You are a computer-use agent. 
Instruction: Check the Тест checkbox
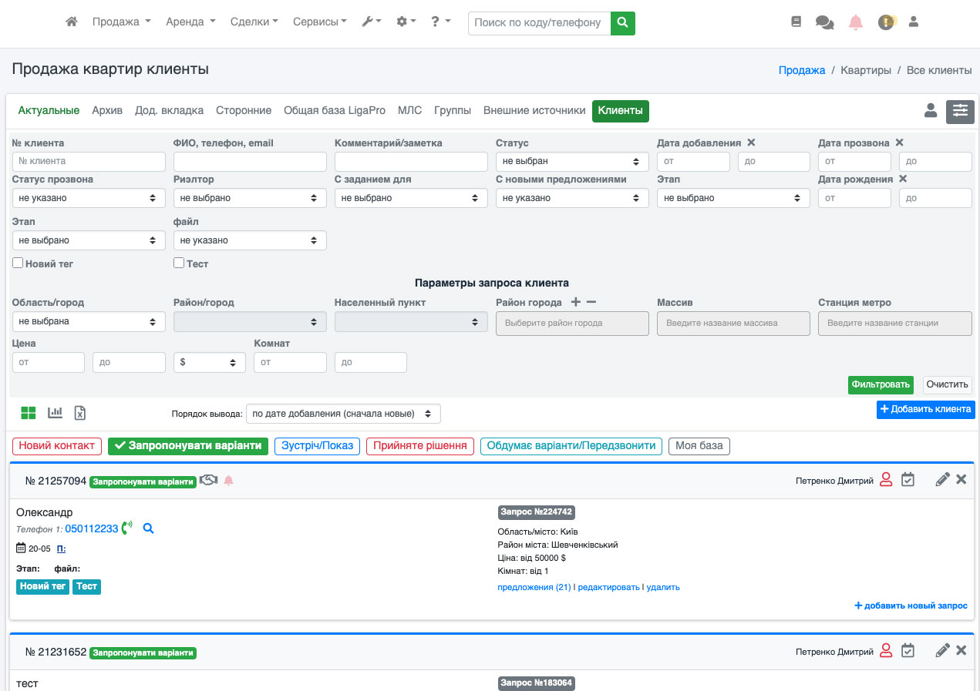point(179,263)
